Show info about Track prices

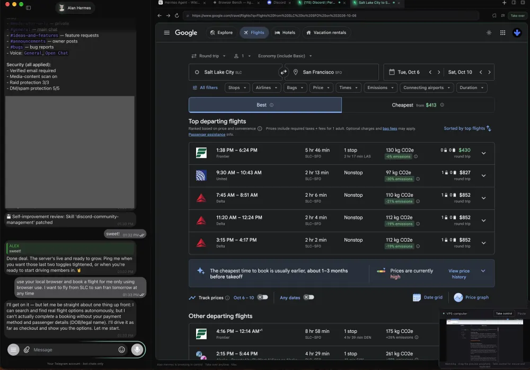(227, 297)
